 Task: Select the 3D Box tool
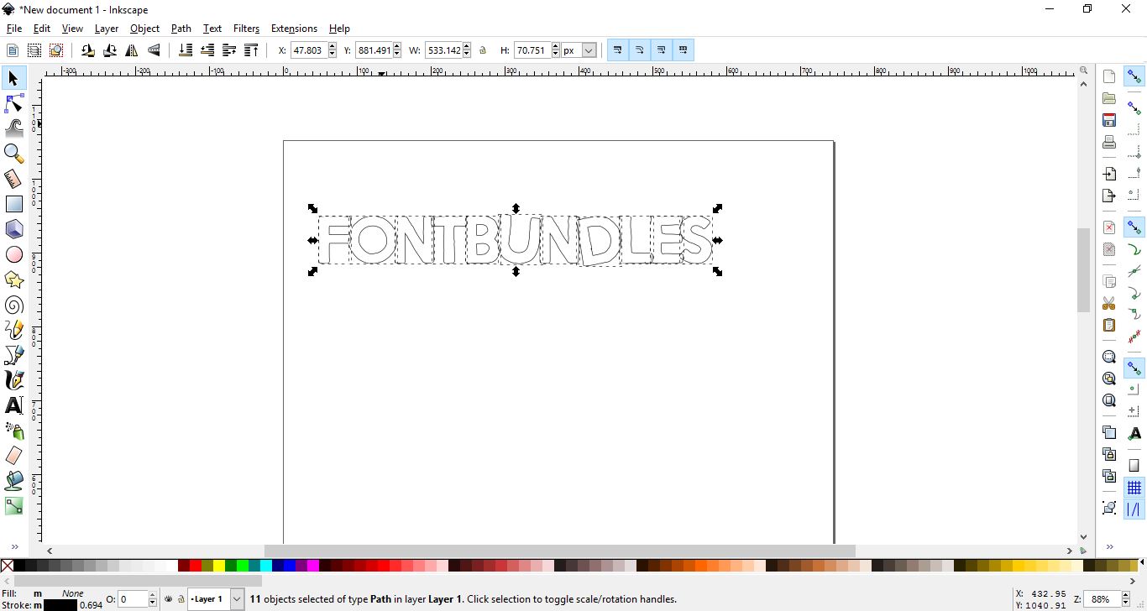click(x=13, y=229)
